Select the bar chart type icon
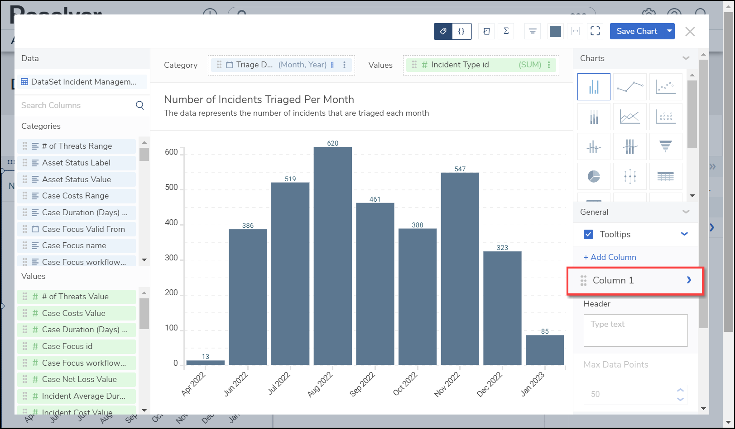Screen dimensions: 735x429 pyautogui.click(x=594, y=87)
